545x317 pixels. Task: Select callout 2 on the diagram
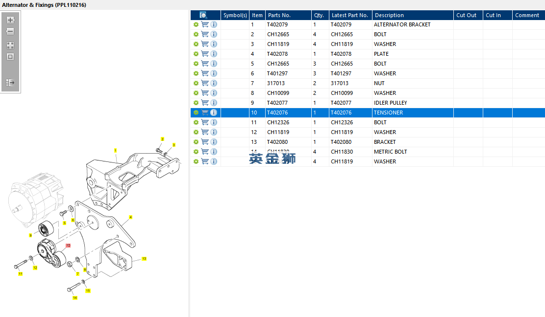[162, 139]
